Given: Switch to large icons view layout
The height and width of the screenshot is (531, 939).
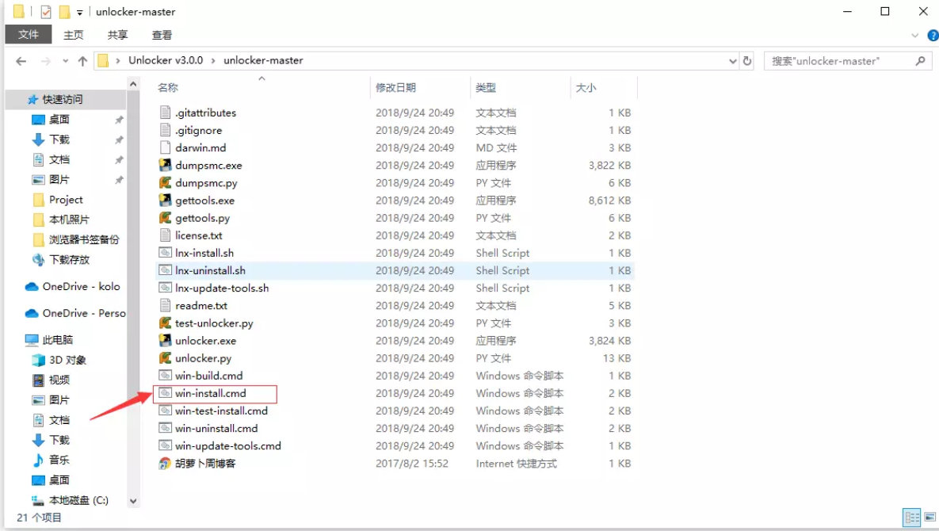Looking at the screenshot, I should click(x=930, y=518).
